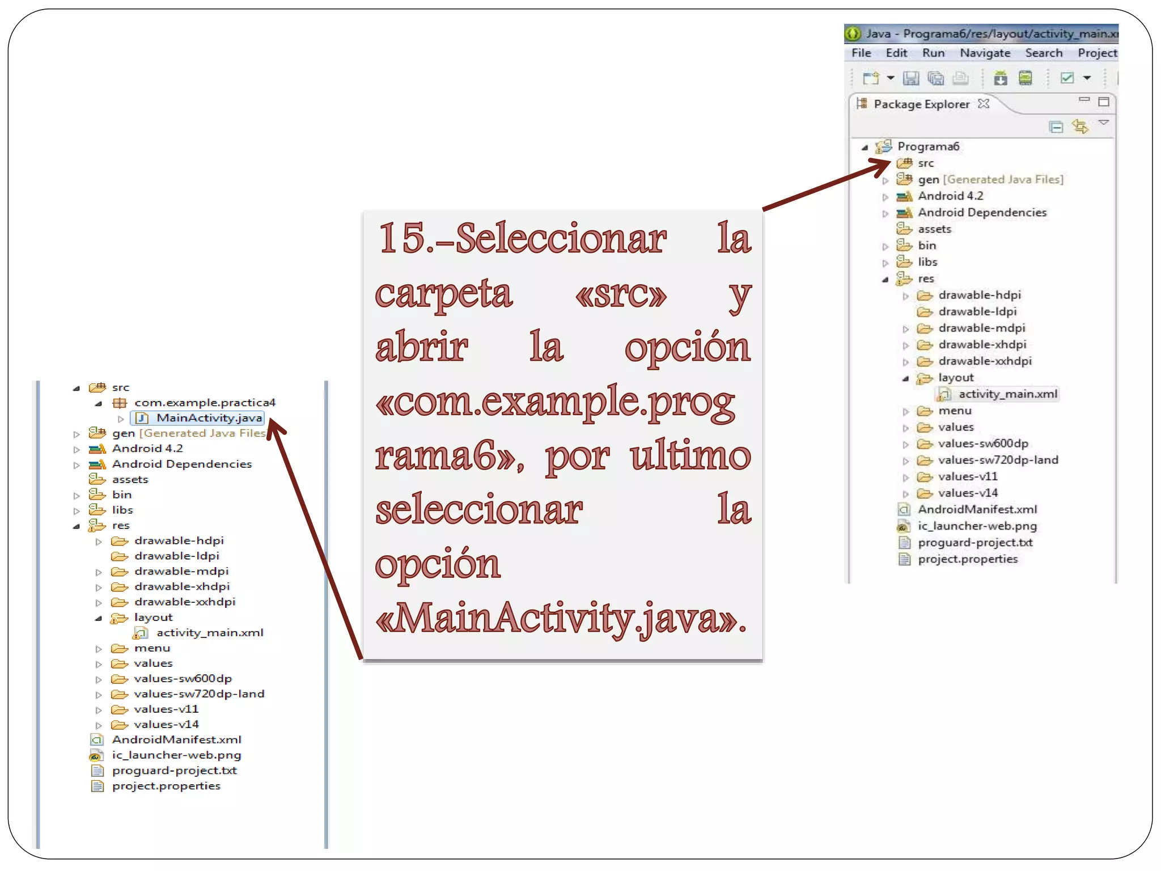Collapse the Programa6 project node
Screen dimensions: 1161x871
[865, 147]
